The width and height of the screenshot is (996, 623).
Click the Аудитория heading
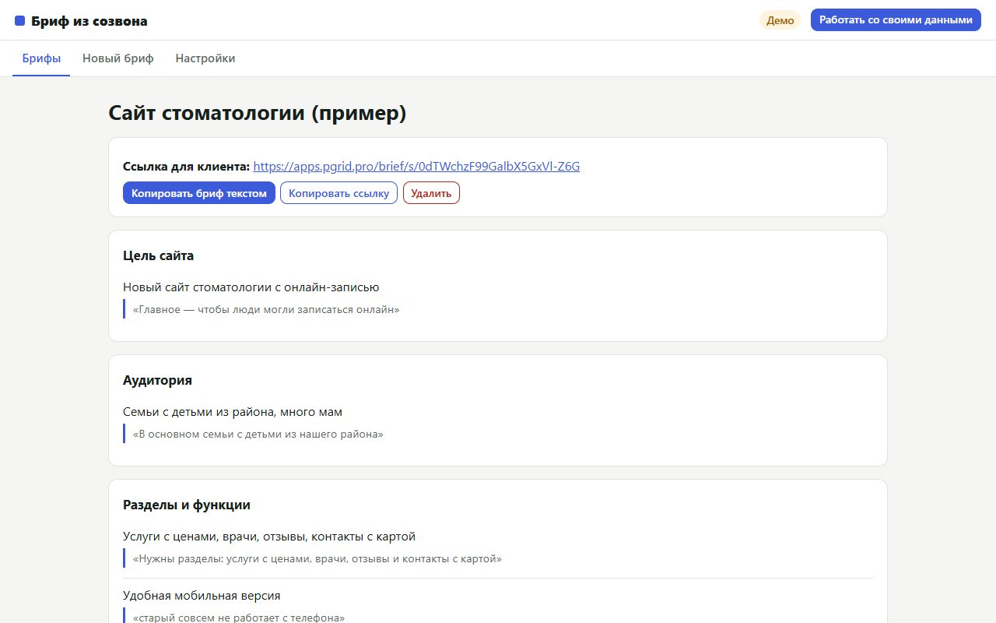157,380
